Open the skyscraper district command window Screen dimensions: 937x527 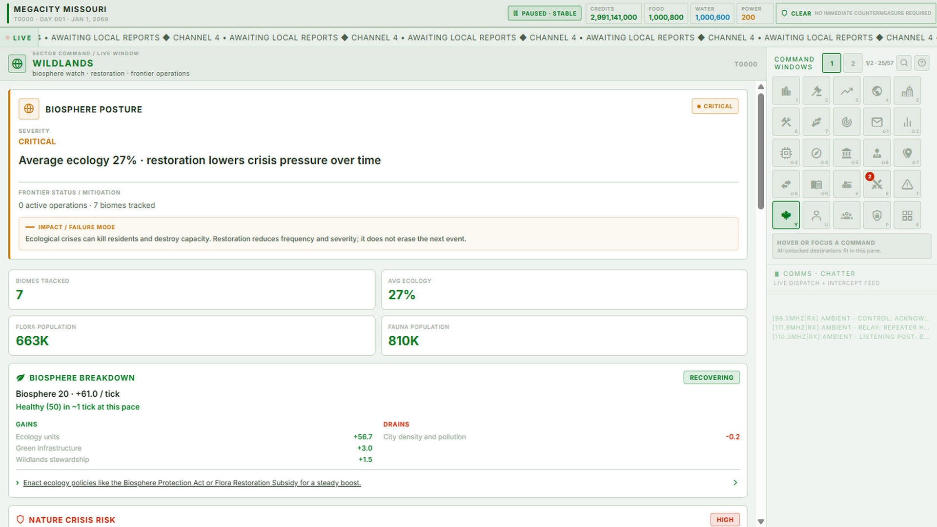click(907, 91)
